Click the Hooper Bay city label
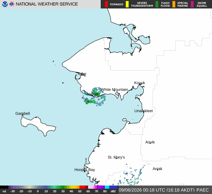 tap(85, 170)
